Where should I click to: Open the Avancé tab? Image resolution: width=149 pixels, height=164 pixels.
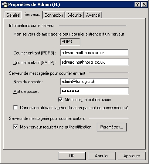point(93,15)
